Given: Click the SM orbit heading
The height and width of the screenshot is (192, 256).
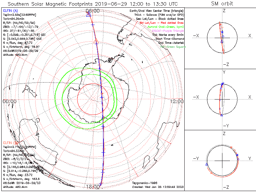Looking at the screenshot, I should pyautogui.click(x=222, y=4).
